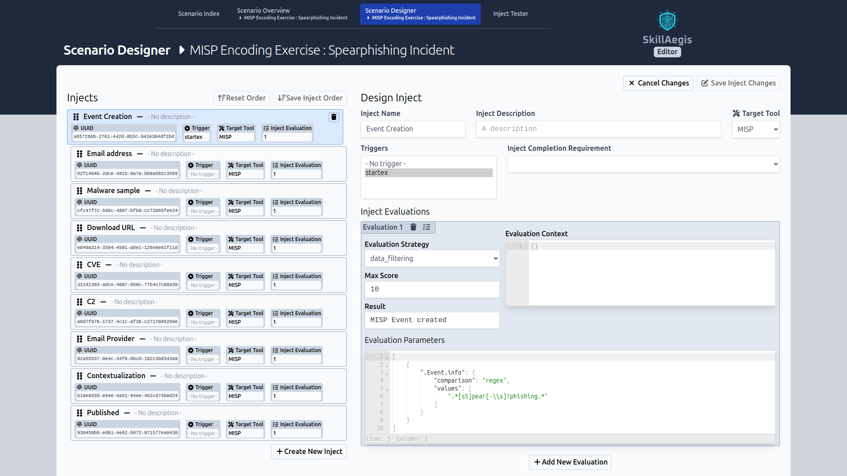
Task: Click the drag handle icon on Event Creation inject
Action: (x=76, y=117)
